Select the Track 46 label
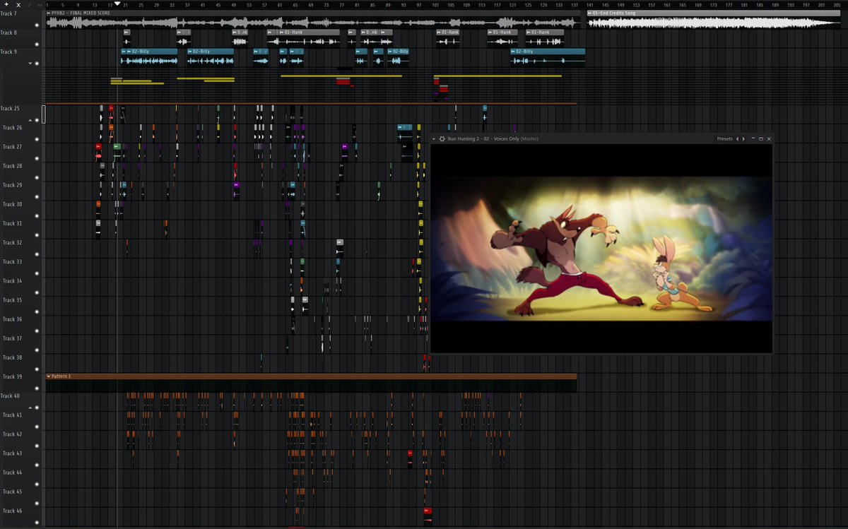This screenshot has height=529, width=848. [x=12, y=511]
